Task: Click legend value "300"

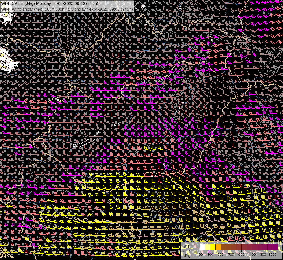Action: [x=210, y=255]
